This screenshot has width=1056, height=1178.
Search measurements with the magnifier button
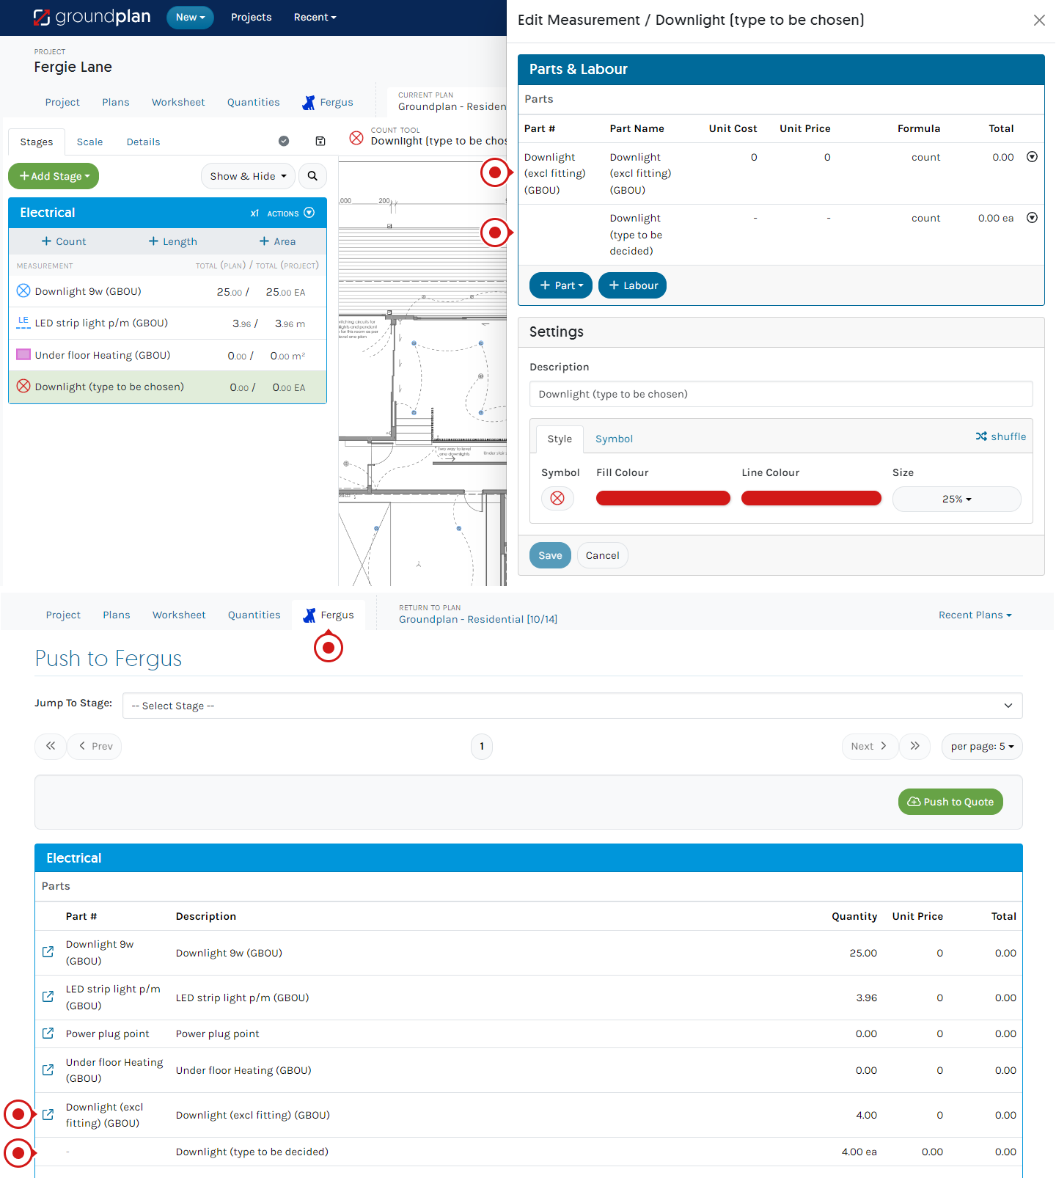pos(312,176)
